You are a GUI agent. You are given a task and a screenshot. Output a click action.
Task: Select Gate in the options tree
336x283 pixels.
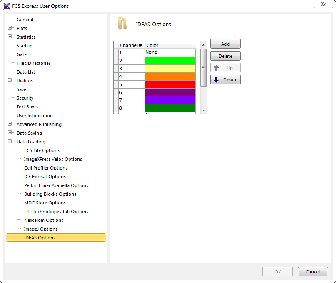pyautogui.click(x=22, y=54)
